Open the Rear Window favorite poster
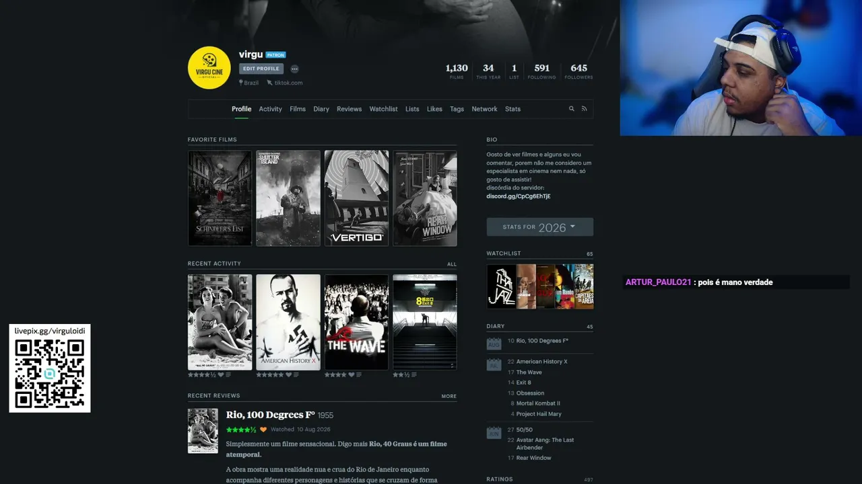The width and height of the screenshot is (862, 484). [x=425, y=198]
